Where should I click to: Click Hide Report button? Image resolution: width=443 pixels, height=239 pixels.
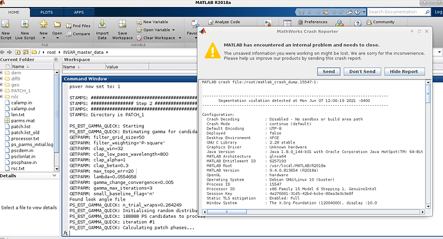[x=404, y=72]
